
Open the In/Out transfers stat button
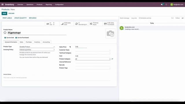coord(52,24)
